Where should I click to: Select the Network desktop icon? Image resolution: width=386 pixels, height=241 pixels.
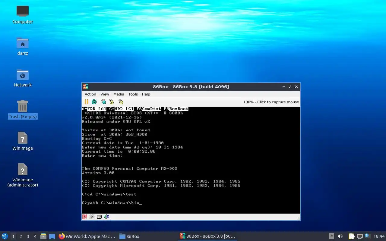pos(23,78)
